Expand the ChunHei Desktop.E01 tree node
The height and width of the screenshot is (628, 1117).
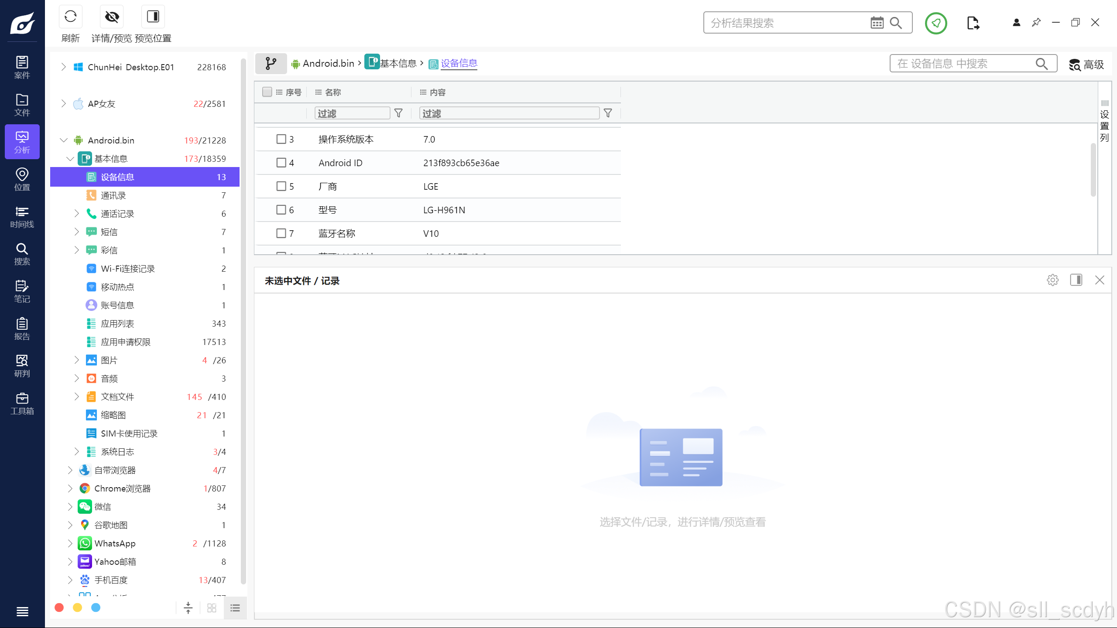click(x=64, y=67)
